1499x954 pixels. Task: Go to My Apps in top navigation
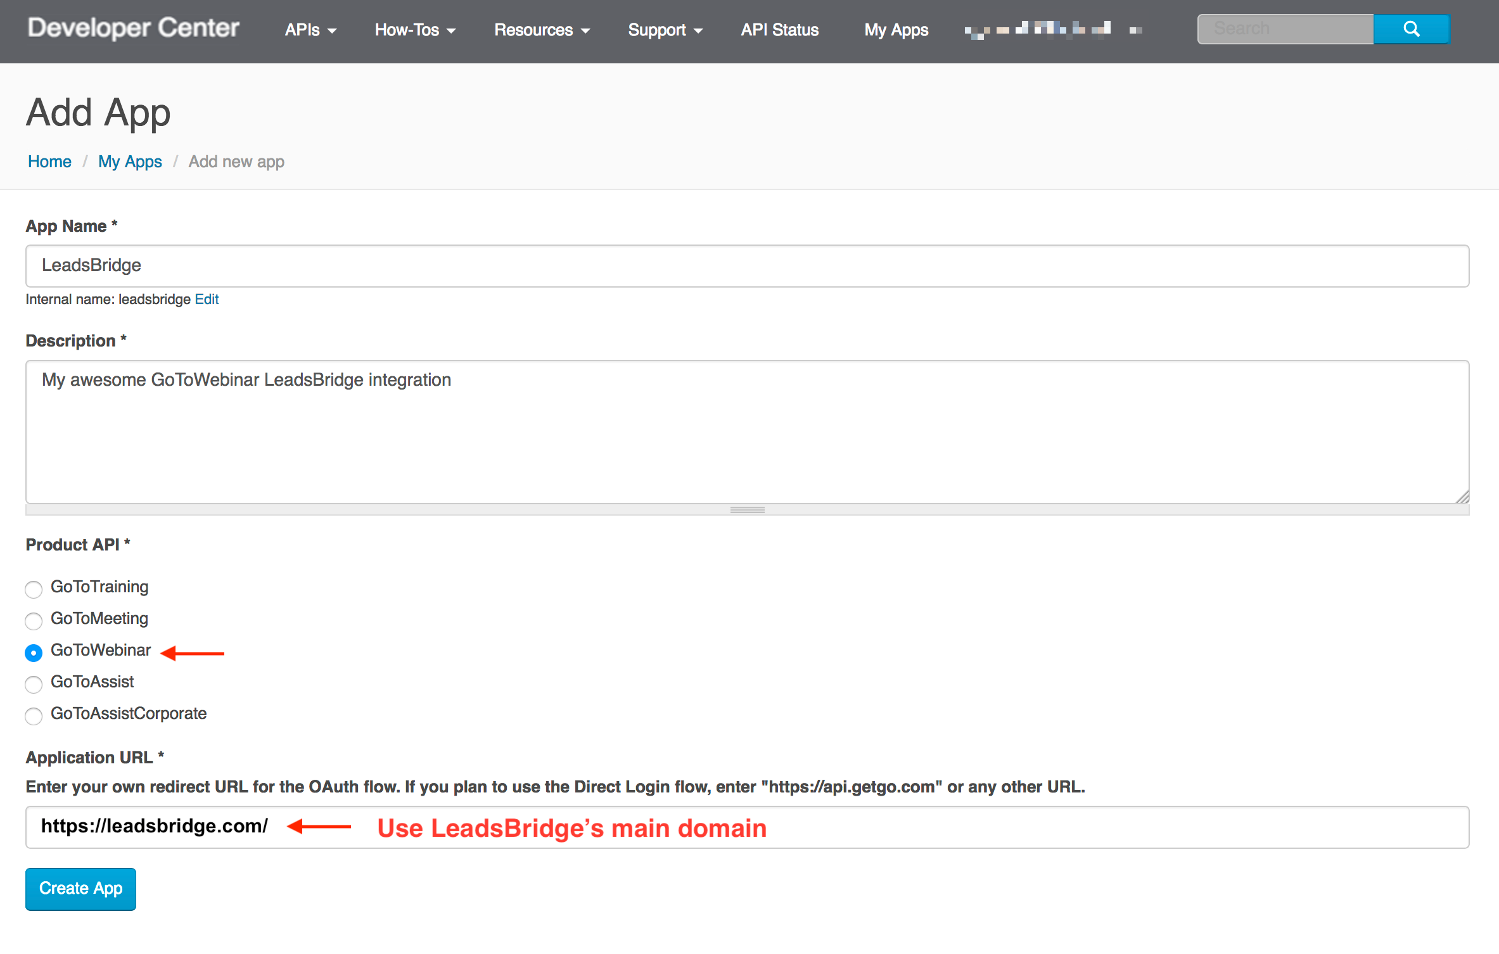[896, 30]
